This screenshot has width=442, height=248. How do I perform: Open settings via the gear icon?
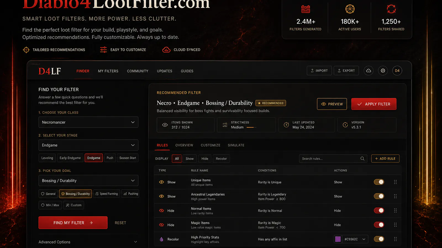pyautogui.click(x=383, y=71)
